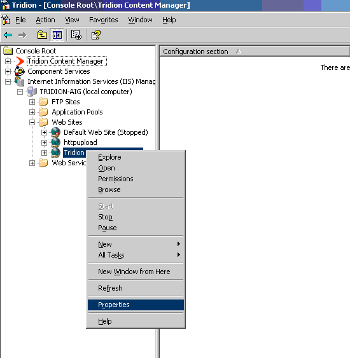The image size is (350, 358).
Task: Click the Export List toolbar icon
Action: [x=76, y=35]
